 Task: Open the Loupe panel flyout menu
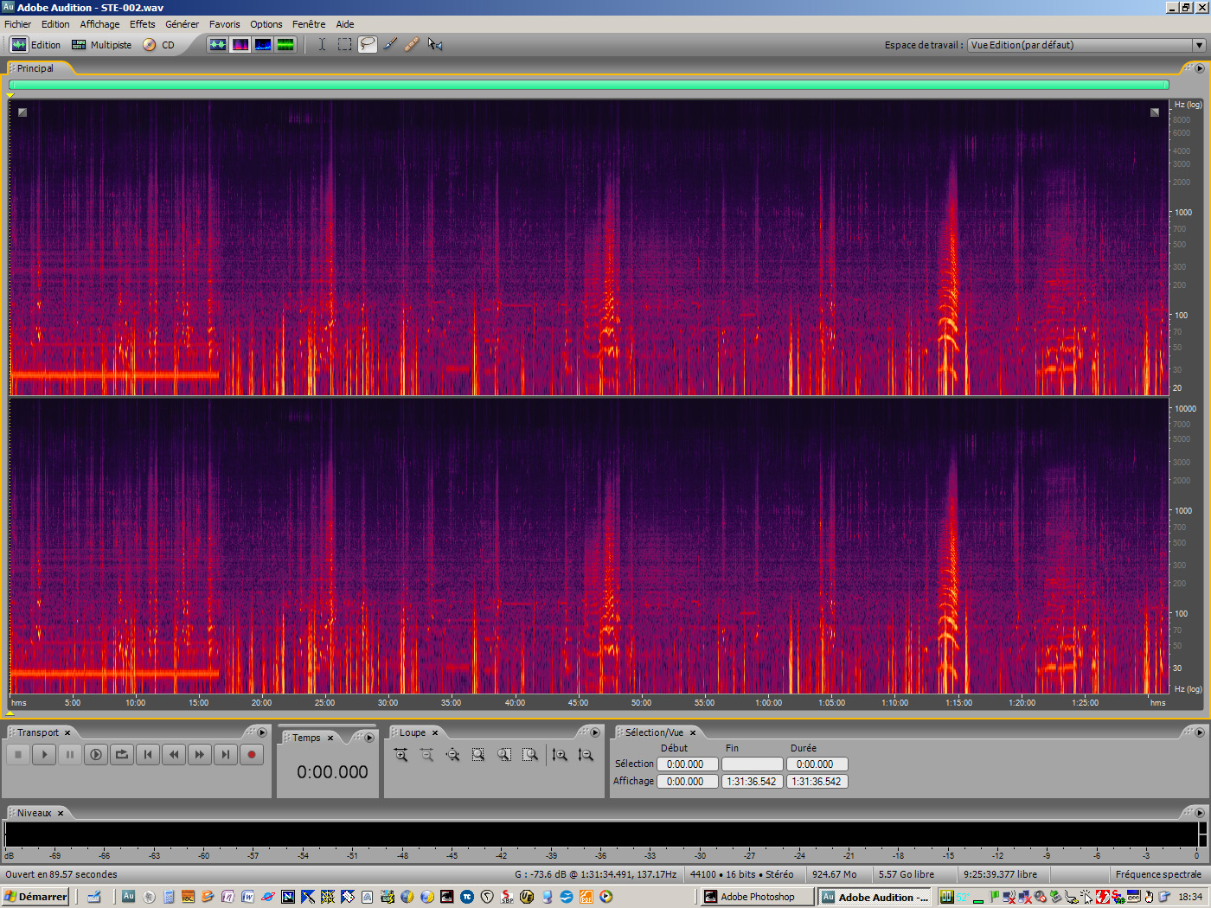(595, 732)
